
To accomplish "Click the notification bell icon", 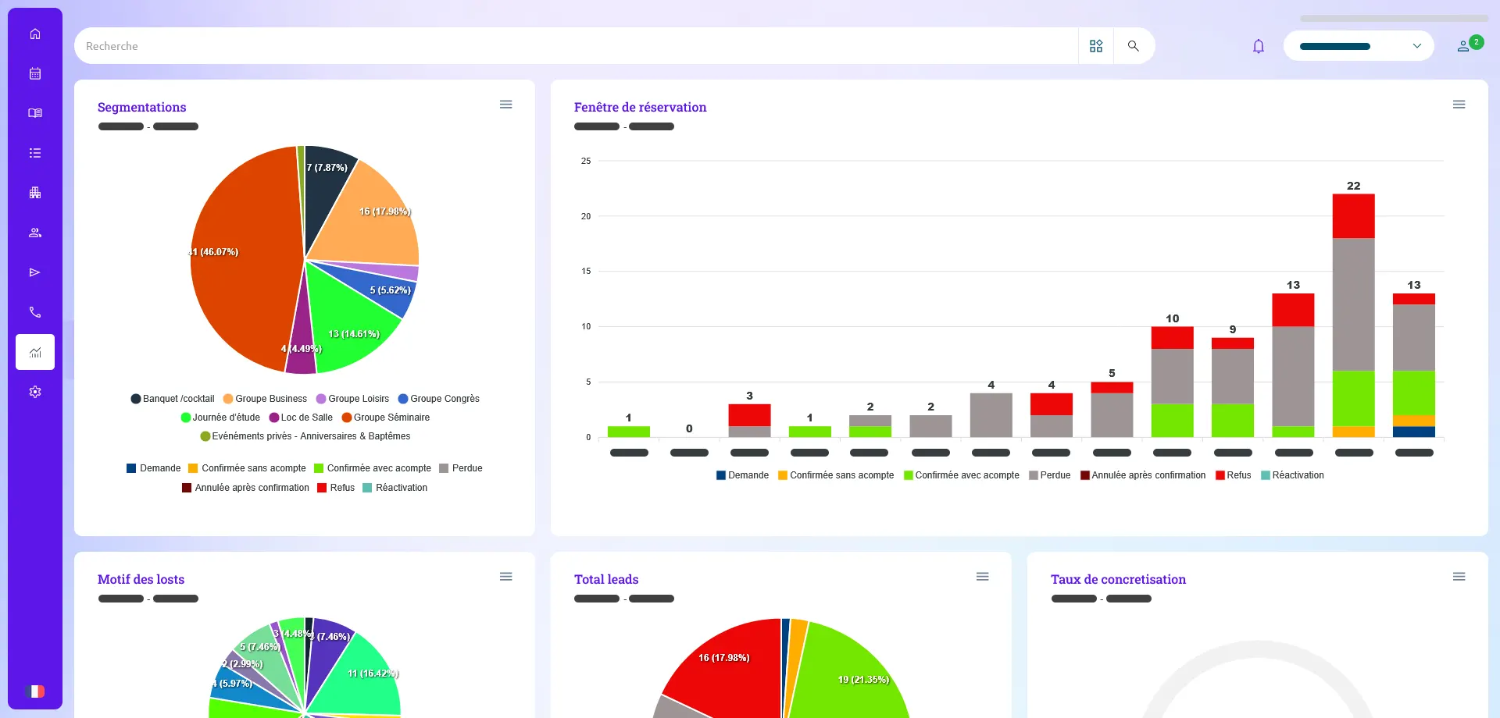I will (1258, 46).
